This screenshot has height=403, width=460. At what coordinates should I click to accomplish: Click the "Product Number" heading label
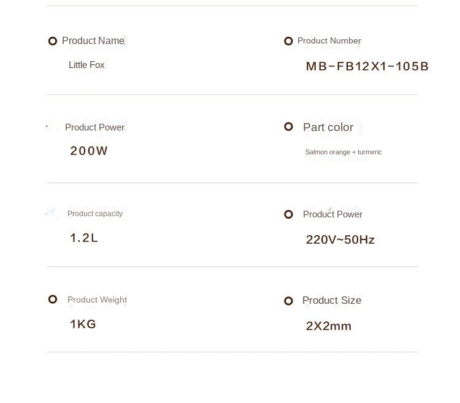329,41
